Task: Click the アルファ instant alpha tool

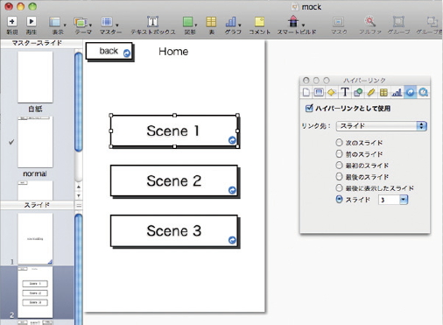Action: pos(370,25)
